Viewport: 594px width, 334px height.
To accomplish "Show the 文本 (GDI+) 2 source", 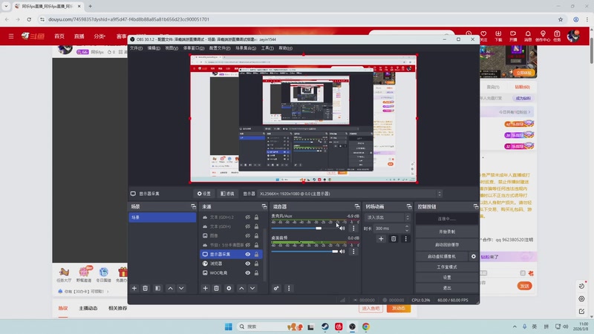I will click(248, 217).
